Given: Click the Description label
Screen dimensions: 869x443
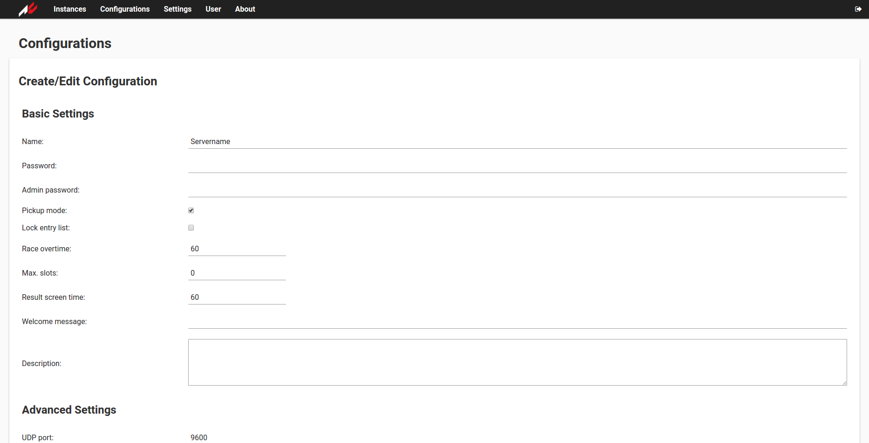Looking at the screenshot, I should coord(41,364).
